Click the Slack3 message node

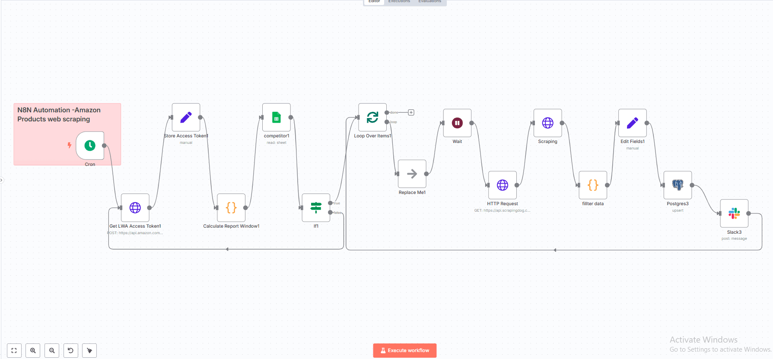tap(734, 213)
